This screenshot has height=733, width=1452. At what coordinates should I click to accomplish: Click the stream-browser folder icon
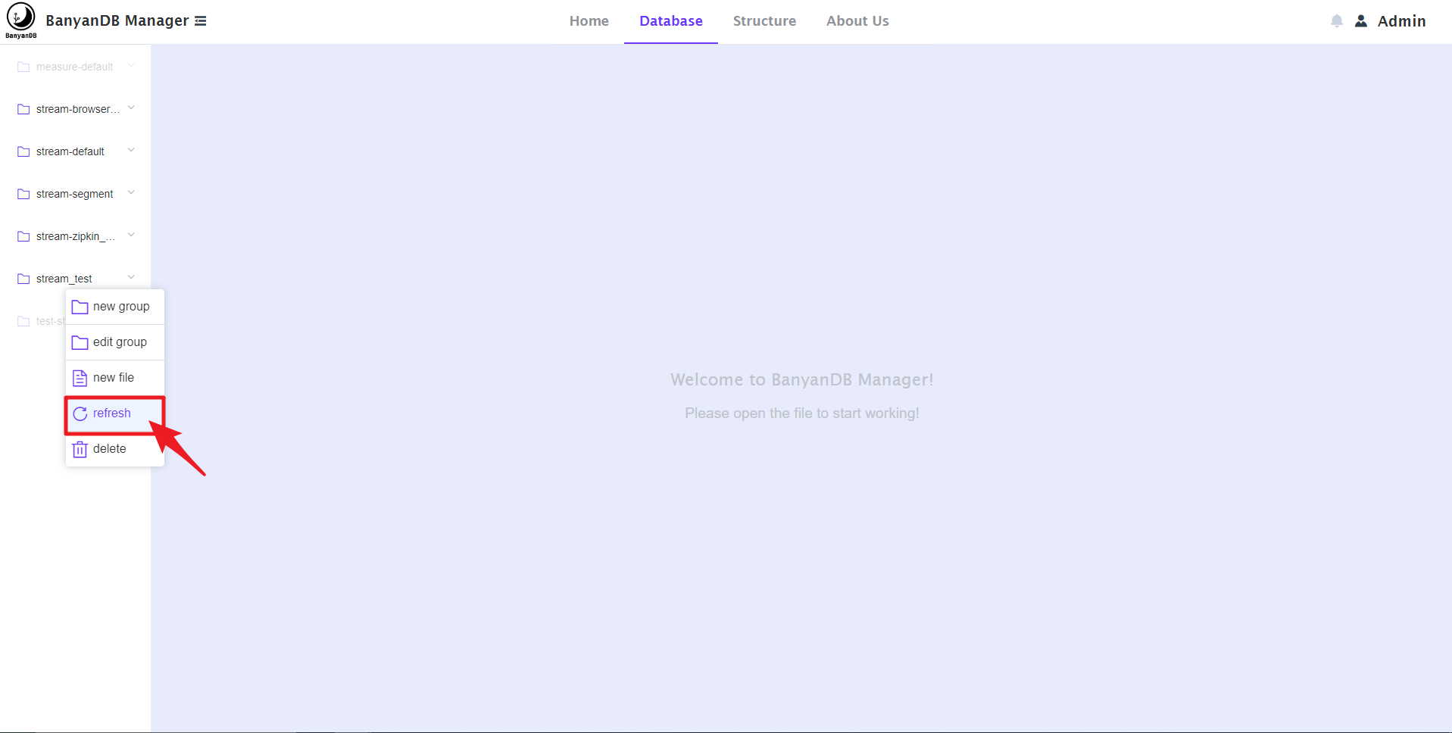[x=23, y=109]
